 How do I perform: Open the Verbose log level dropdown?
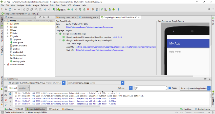[131, 88]
